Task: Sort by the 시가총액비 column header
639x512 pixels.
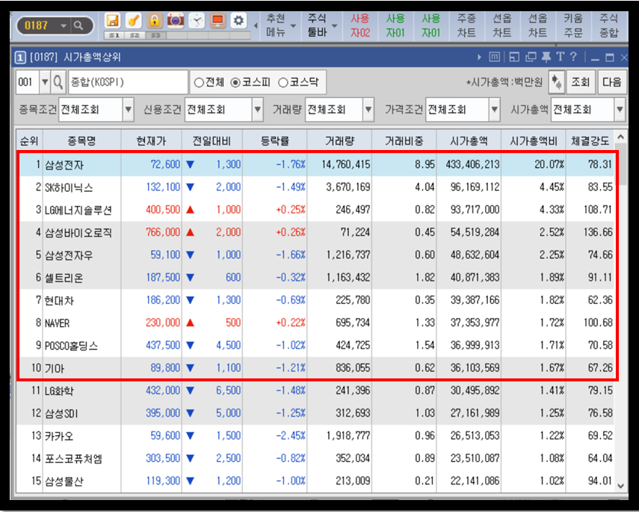Action: pos(534,141)
